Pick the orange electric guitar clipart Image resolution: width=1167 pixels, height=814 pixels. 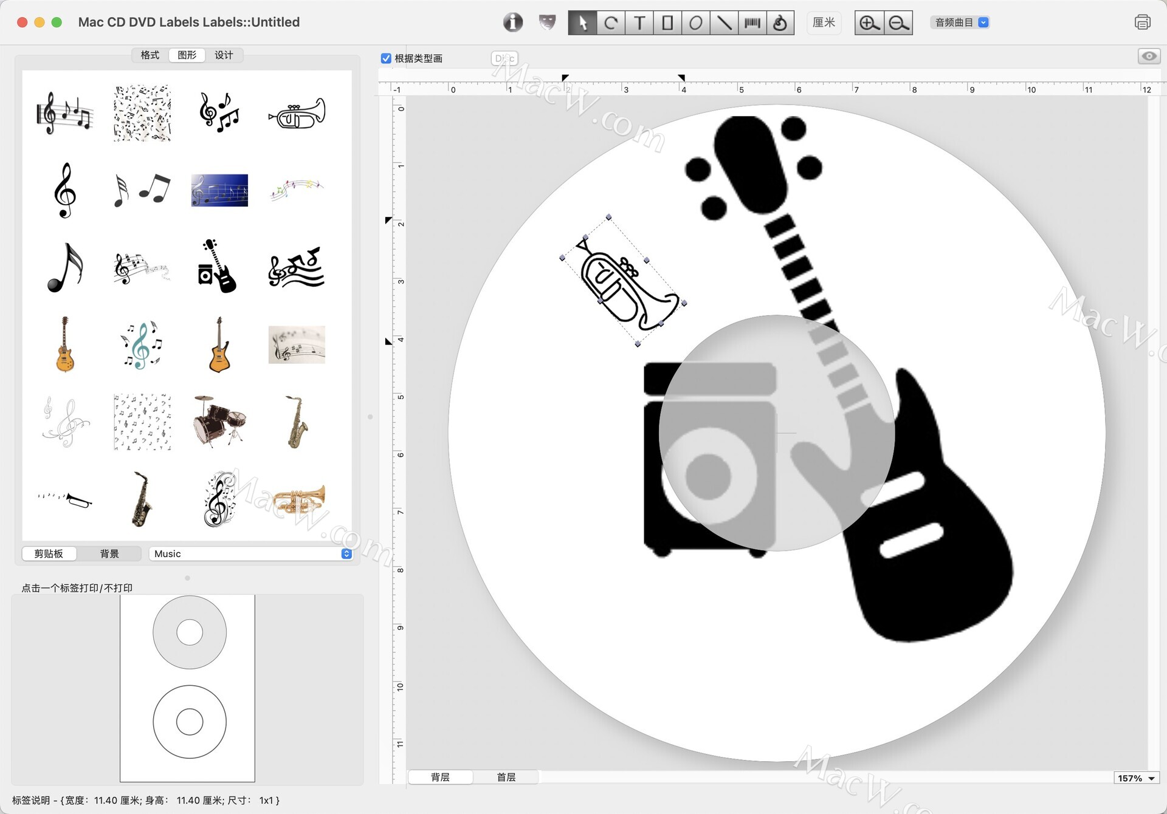pos(219,344)
